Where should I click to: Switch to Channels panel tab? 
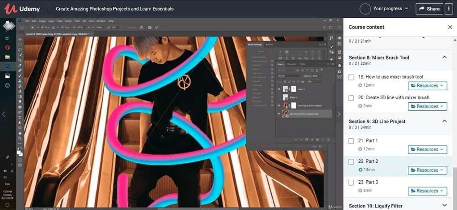click(x=291, y=64)
